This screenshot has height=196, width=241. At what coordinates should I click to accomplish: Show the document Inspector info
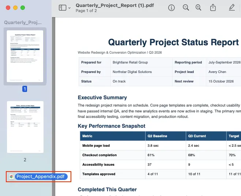172,8
